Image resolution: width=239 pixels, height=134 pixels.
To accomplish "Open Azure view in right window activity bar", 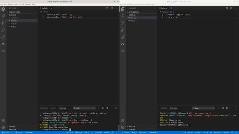I will (123, 44).
